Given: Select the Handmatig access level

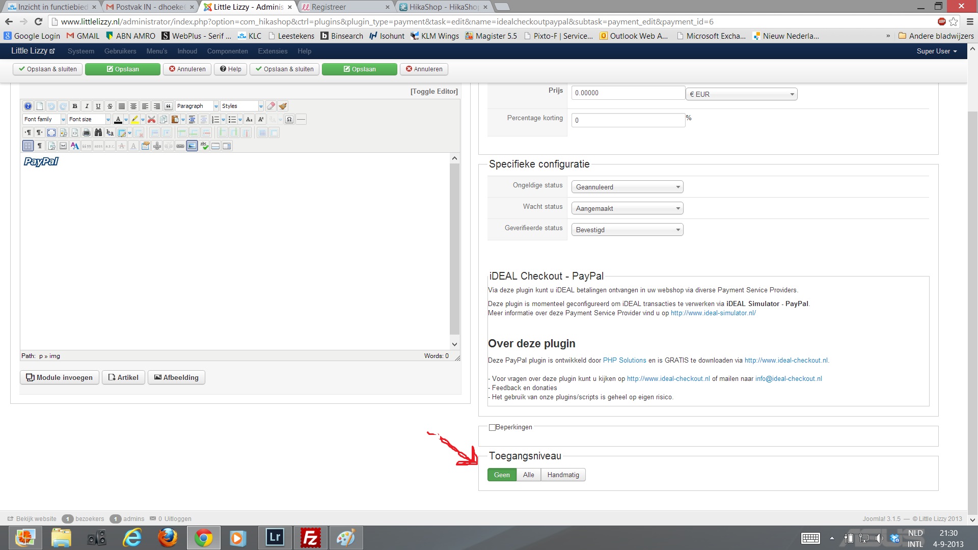Looking at the screenshot, I should tap(563, 475).
